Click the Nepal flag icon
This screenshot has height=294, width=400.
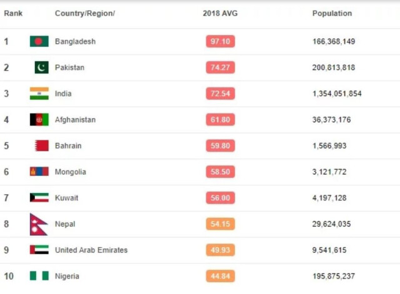[x=38, y=224]
